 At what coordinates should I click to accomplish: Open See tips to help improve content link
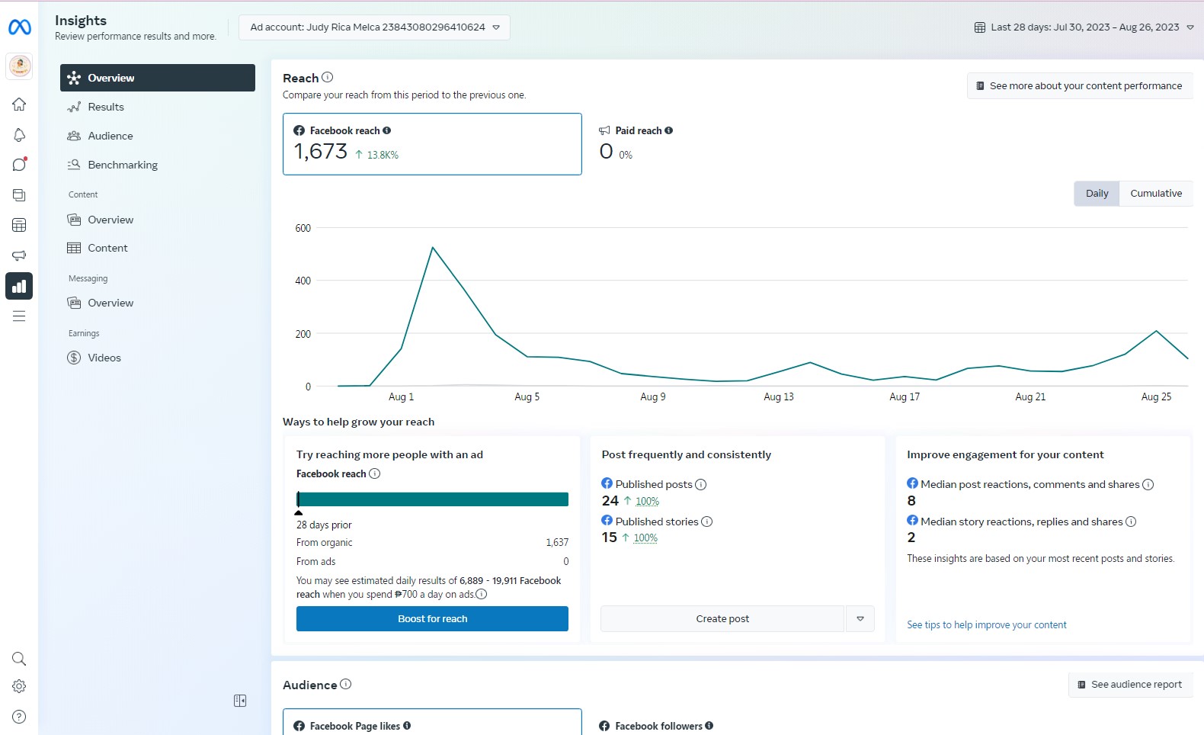pos(987,625)
